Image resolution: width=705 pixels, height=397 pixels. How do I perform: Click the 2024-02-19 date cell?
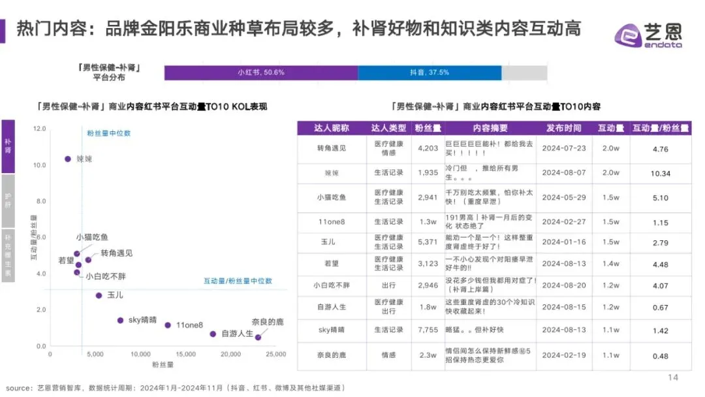click(564, 355)
